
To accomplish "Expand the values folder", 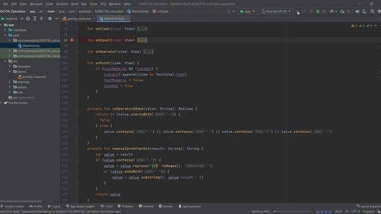I will click(10, 87).
